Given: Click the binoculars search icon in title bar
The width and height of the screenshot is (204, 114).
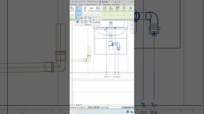Looking at the screenshot, I should pyautogui.click(x=100, y=2).
